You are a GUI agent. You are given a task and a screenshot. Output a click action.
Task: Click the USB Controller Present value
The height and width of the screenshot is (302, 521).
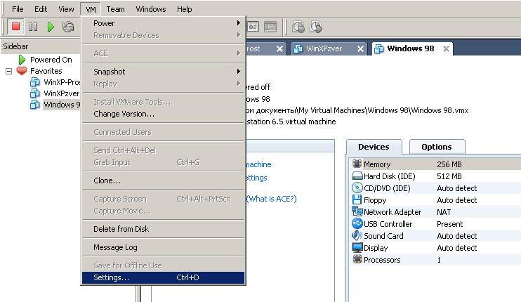coord(449,224)
